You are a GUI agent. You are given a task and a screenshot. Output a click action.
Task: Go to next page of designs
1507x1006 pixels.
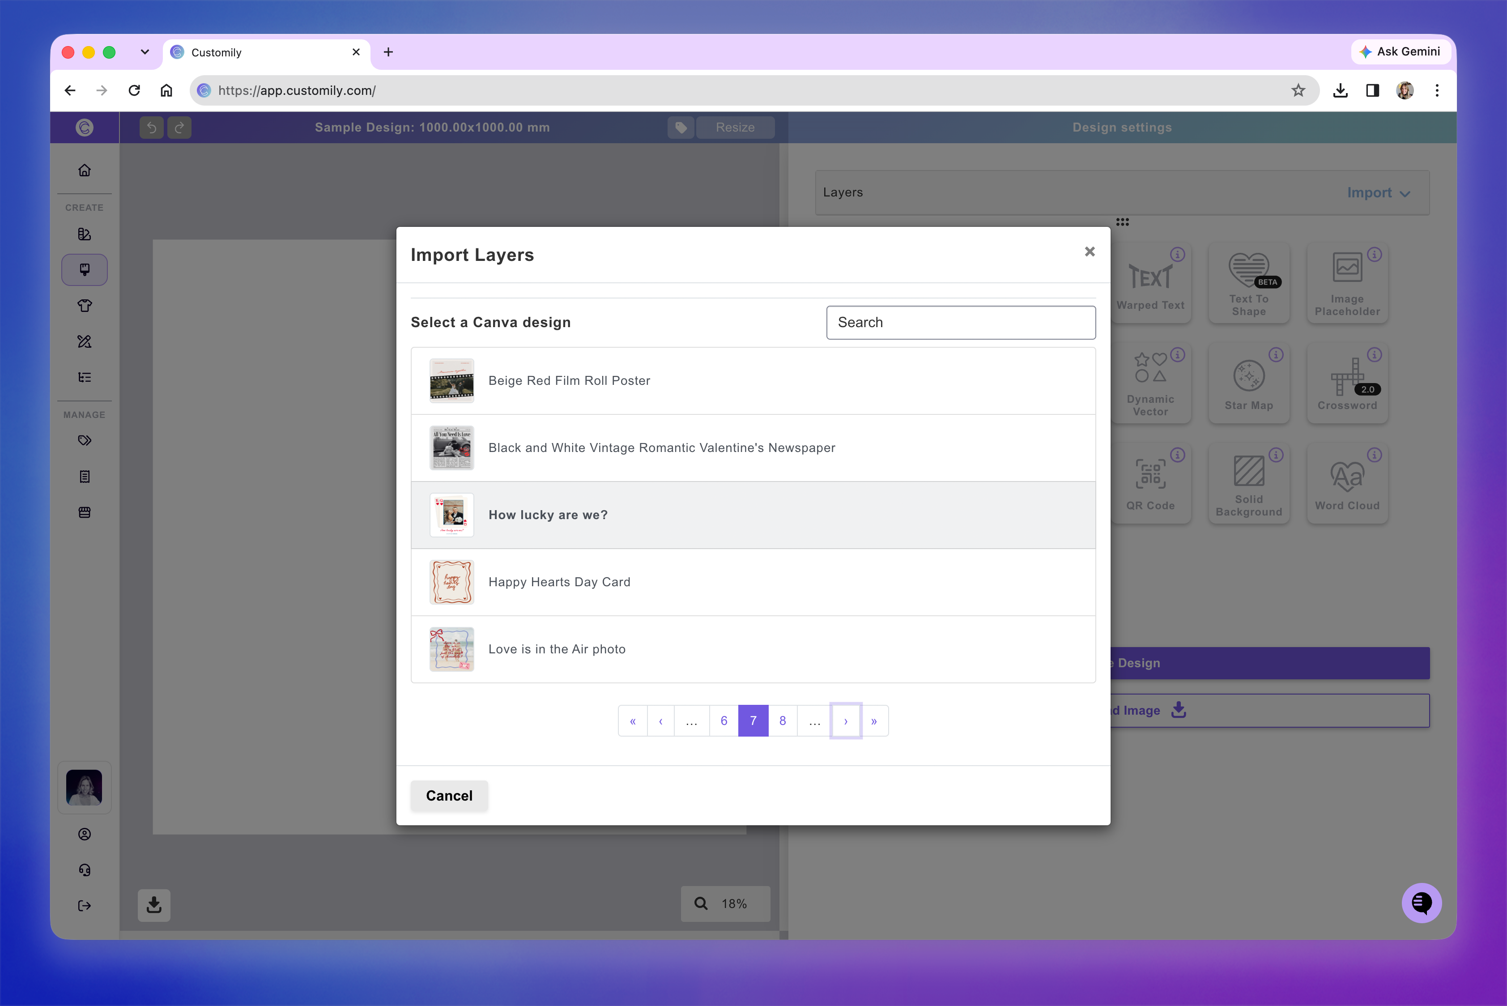pyautogui.click(x=846, y=721)
